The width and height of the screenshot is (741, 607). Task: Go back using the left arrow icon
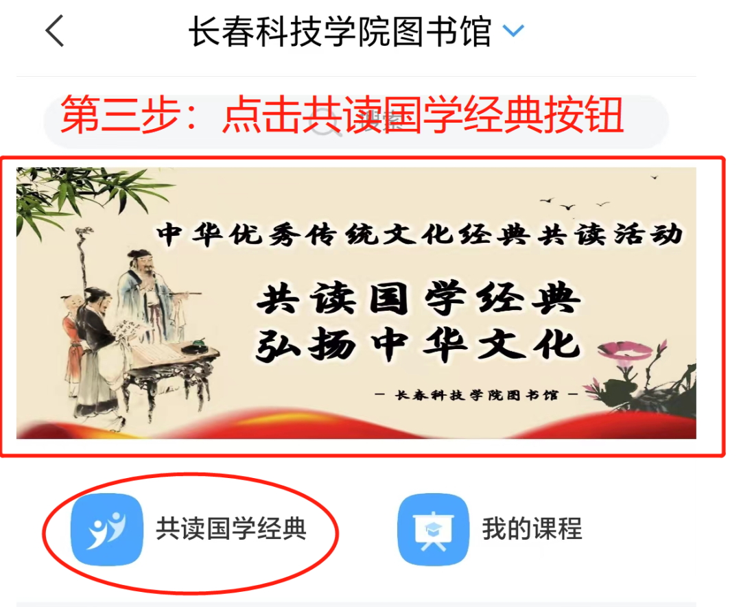[54, 31]
